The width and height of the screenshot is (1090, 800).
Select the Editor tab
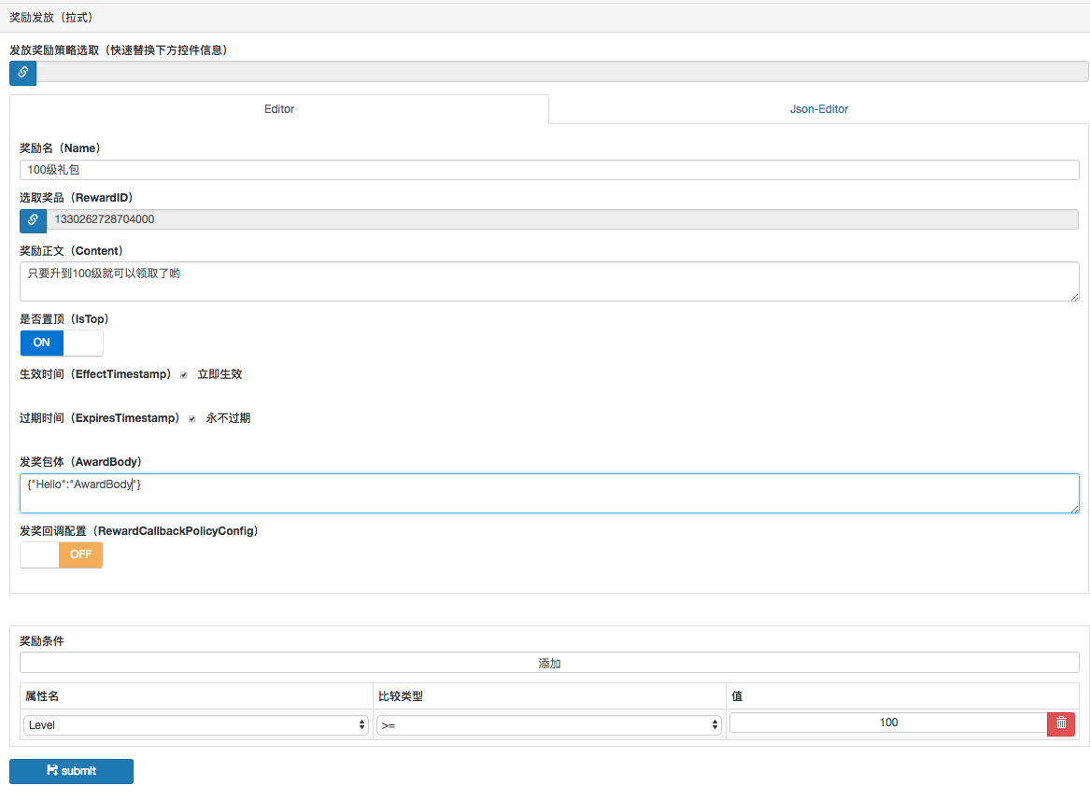(279, 109)
